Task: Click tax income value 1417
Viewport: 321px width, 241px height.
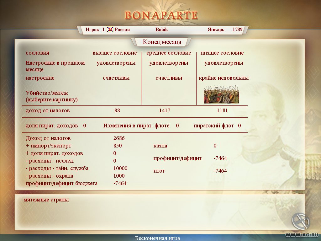Action: pyautogui.click(x=165, y=111)
